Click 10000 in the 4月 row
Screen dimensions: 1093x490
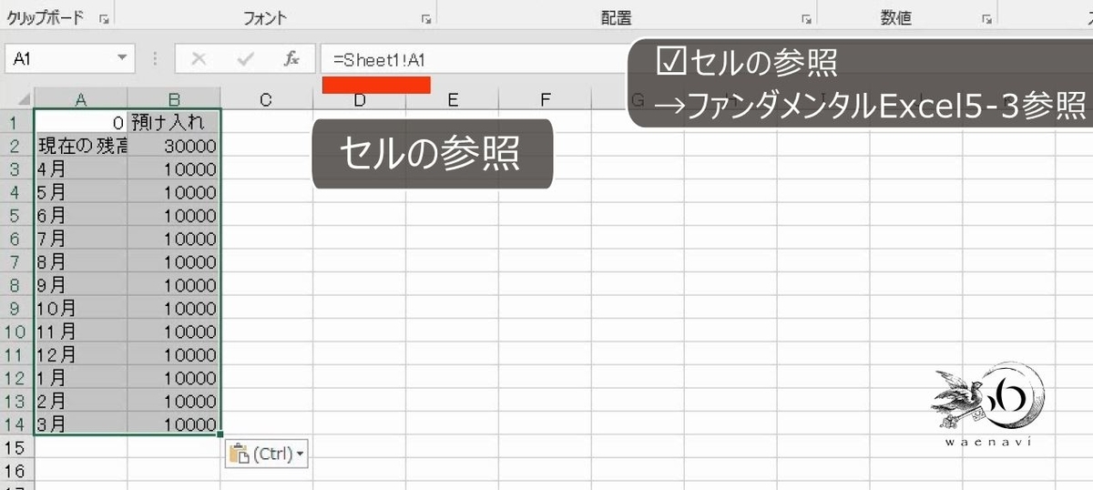[x=174, y=168]
